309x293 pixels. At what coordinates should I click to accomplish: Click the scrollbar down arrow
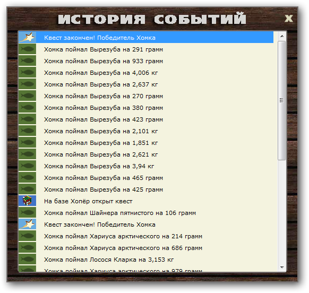click(x=282, y=268)
